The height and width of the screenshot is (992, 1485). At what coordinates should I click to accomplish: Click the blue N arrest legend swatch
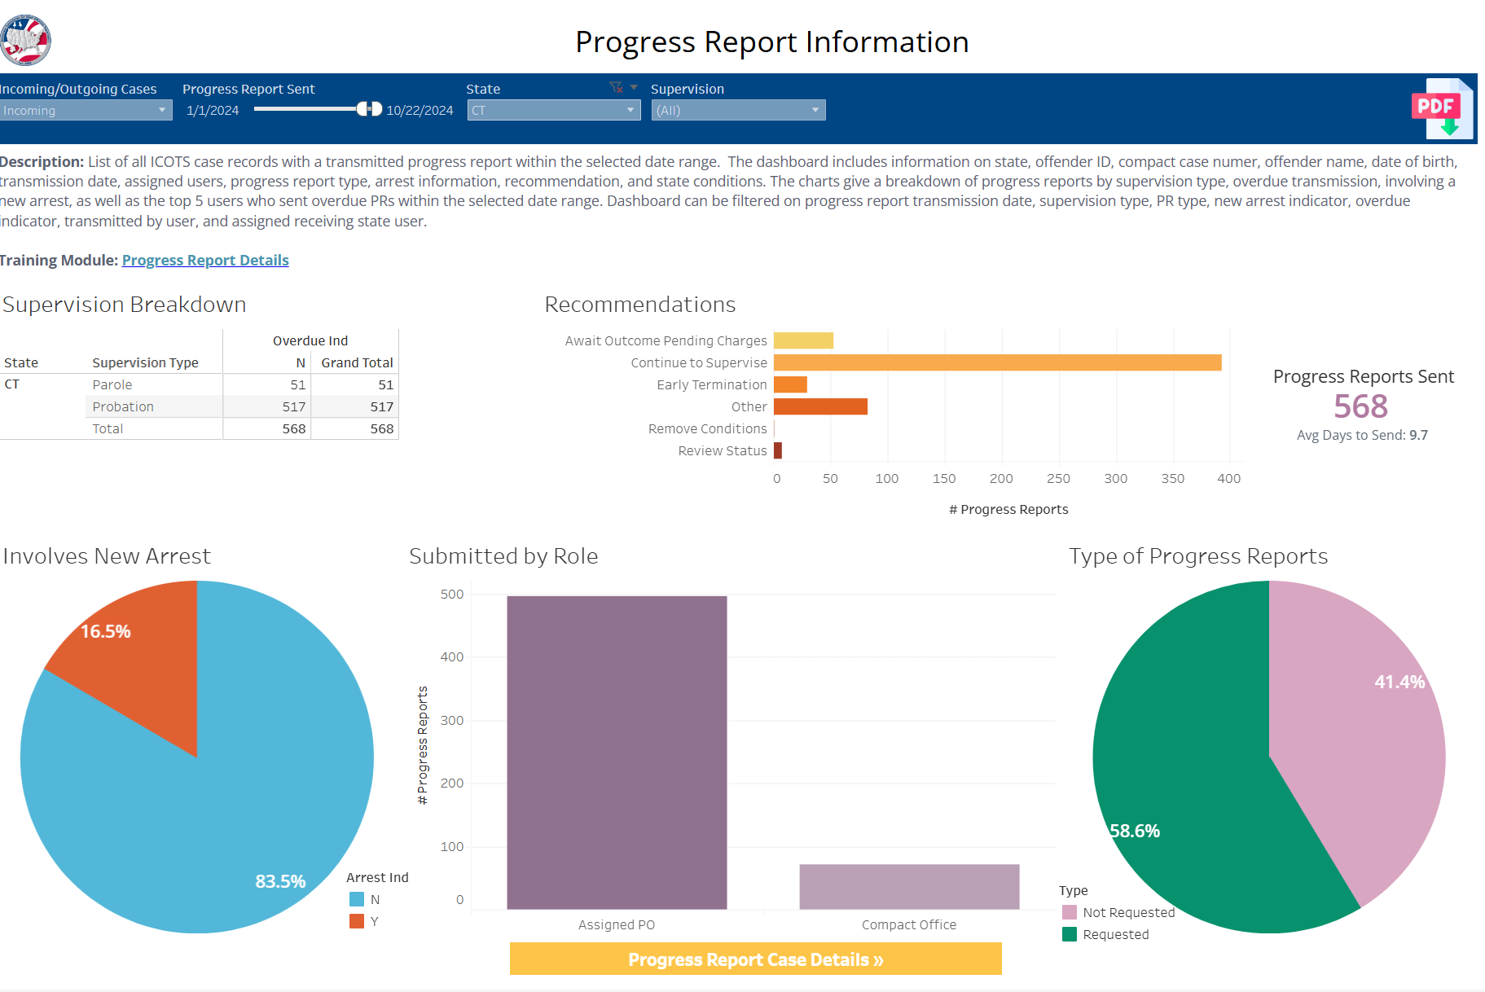[x=357, y=899]
